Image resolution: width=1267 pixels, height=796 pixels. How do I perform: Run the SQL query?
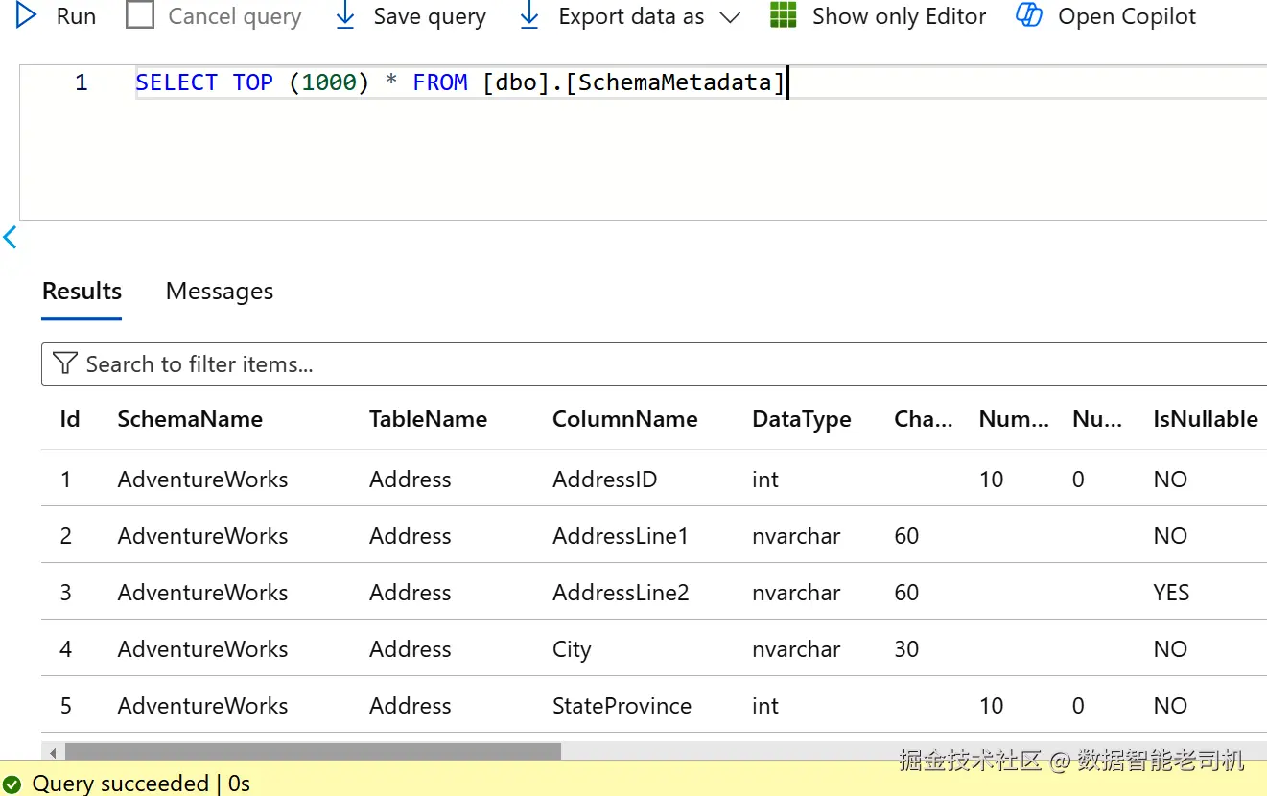[56, 16]
